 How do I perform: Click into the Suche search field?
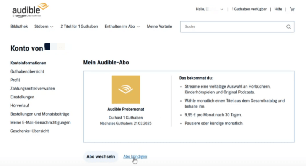click(233, 27)
